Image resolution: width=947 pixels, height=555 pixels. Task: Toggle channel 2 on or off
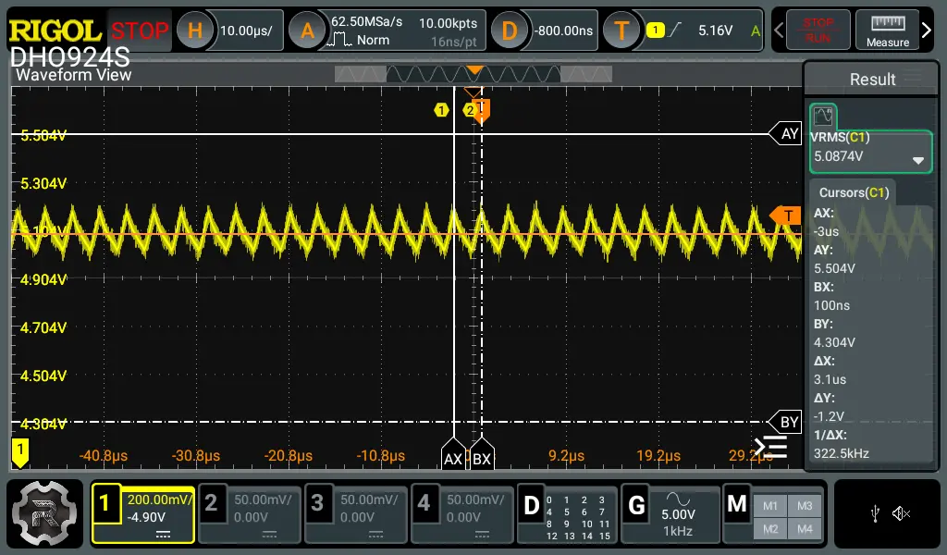[211, 503]
